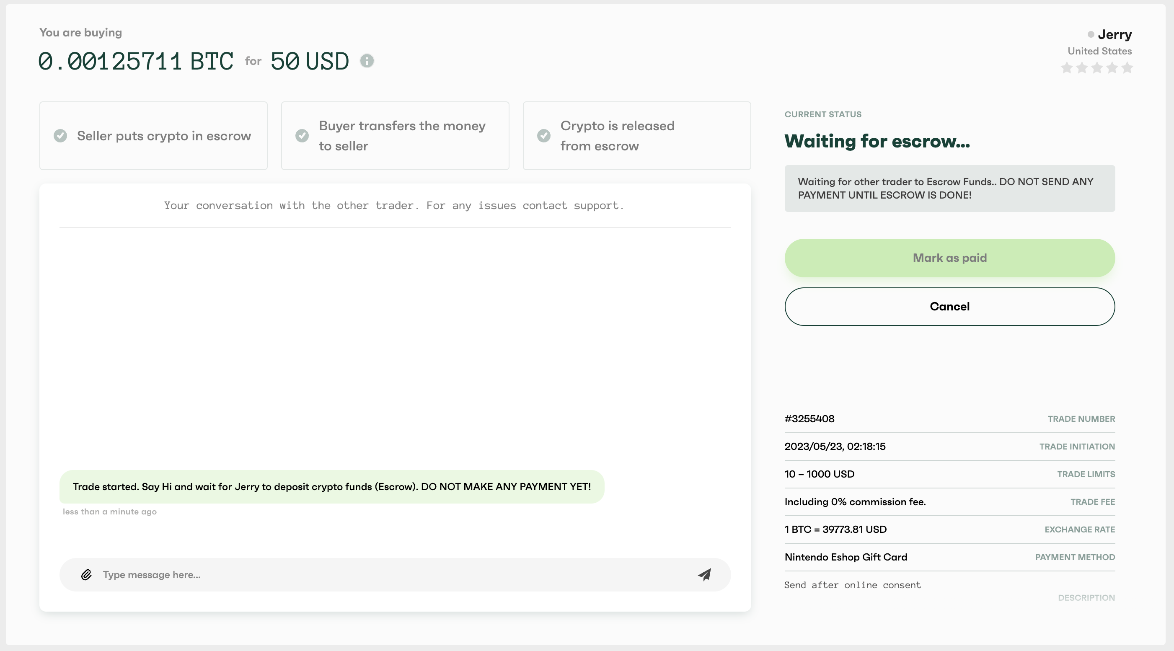Select the Mark as paid button
Viewport: 1174px width, 651px height.
[x=949, y=257]
